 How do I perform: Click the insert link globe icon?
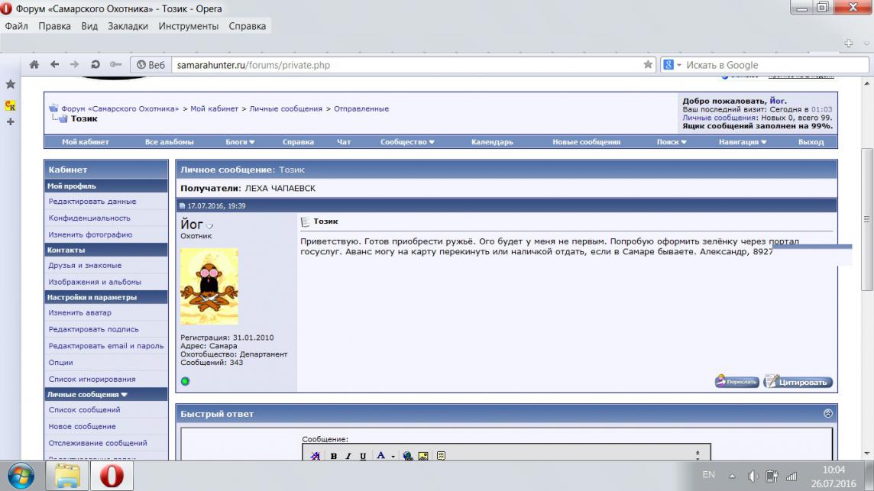pos(408,456)
